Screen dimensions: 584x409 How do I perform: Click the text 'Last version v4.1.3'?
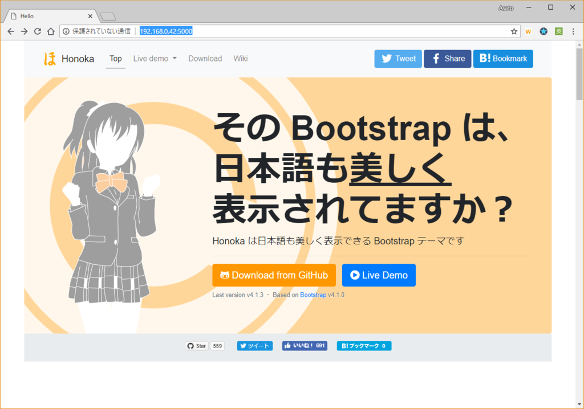point(238,295)
